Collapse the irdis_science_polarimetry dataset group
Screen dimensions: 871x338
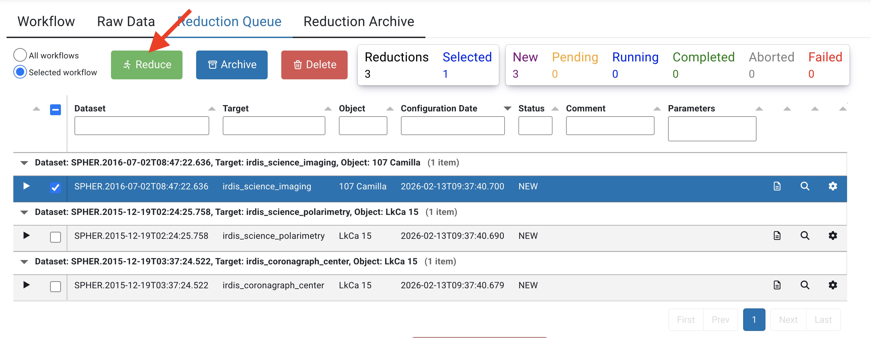click(24, 212)
